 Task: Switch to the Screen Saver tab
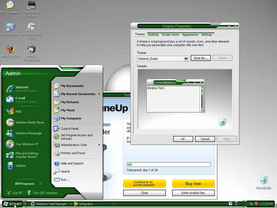[170, 35]
